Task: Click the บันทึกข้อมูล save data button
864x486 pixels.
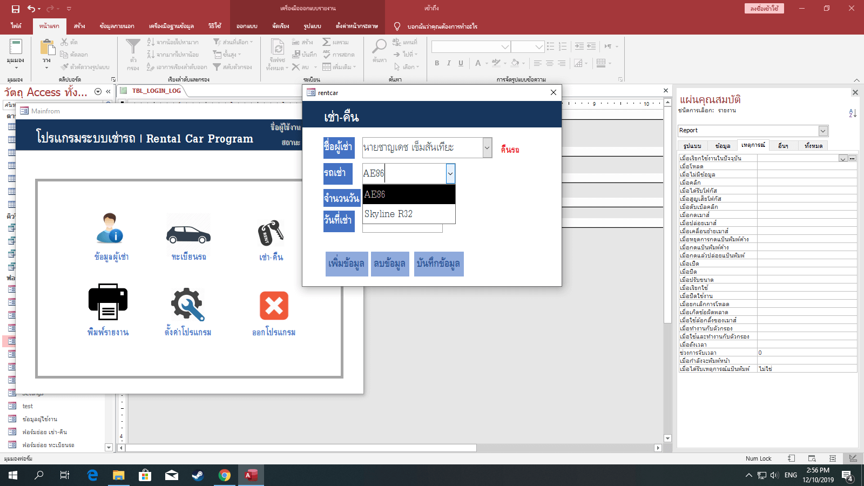Action: tap(438, 264)
